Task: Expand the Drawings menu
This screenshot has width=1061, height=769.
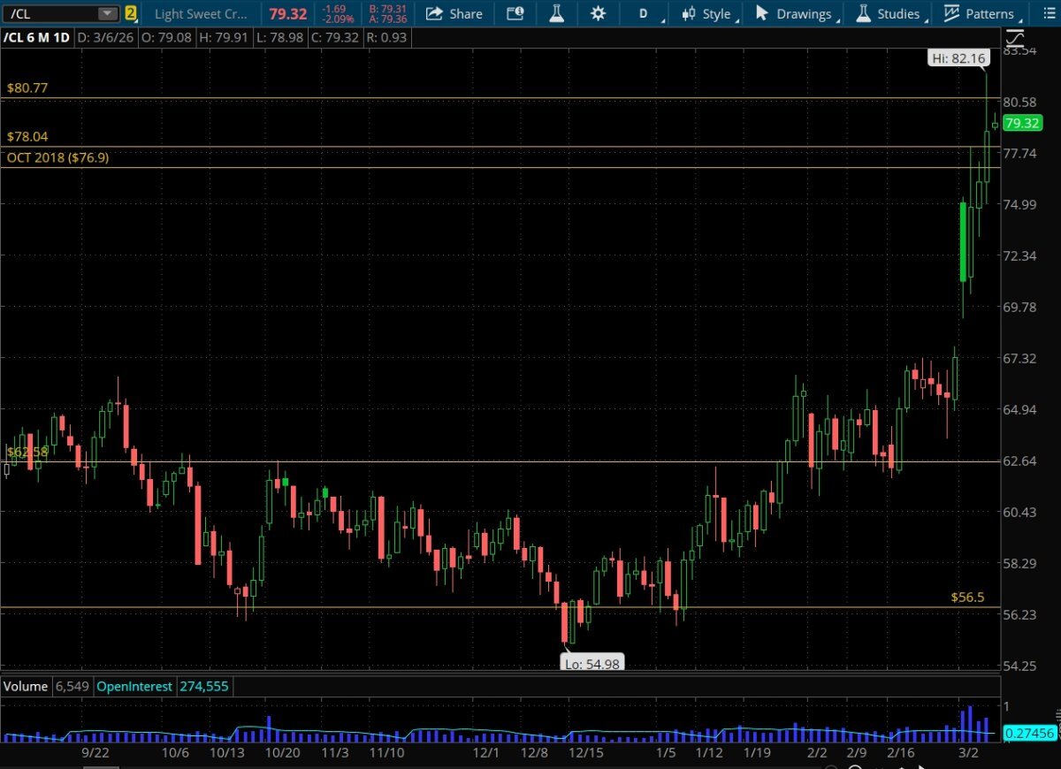Action: 794,13
